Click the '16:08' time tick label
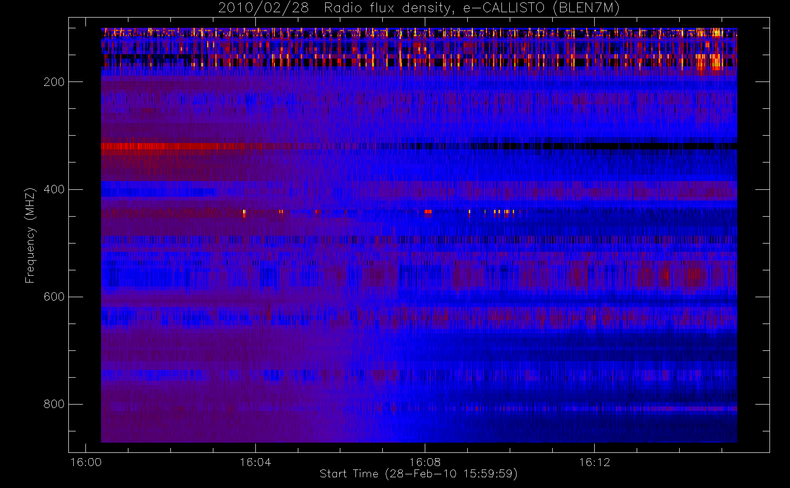Viewport: 790px width, 488px height. click(x=425, y=462)
